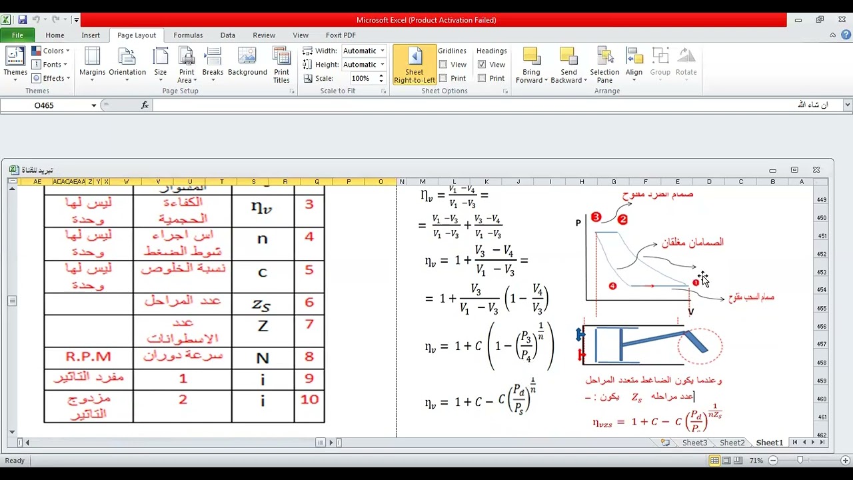The height and width of the screenshot is (480, 853).
Task: Switch to the Home tab
Action: (55, 35)
